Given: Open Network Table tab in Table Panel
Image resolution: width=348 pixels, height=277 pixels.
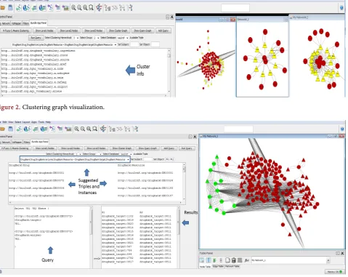Looking at the screenshot, I should tap(232, 266).
